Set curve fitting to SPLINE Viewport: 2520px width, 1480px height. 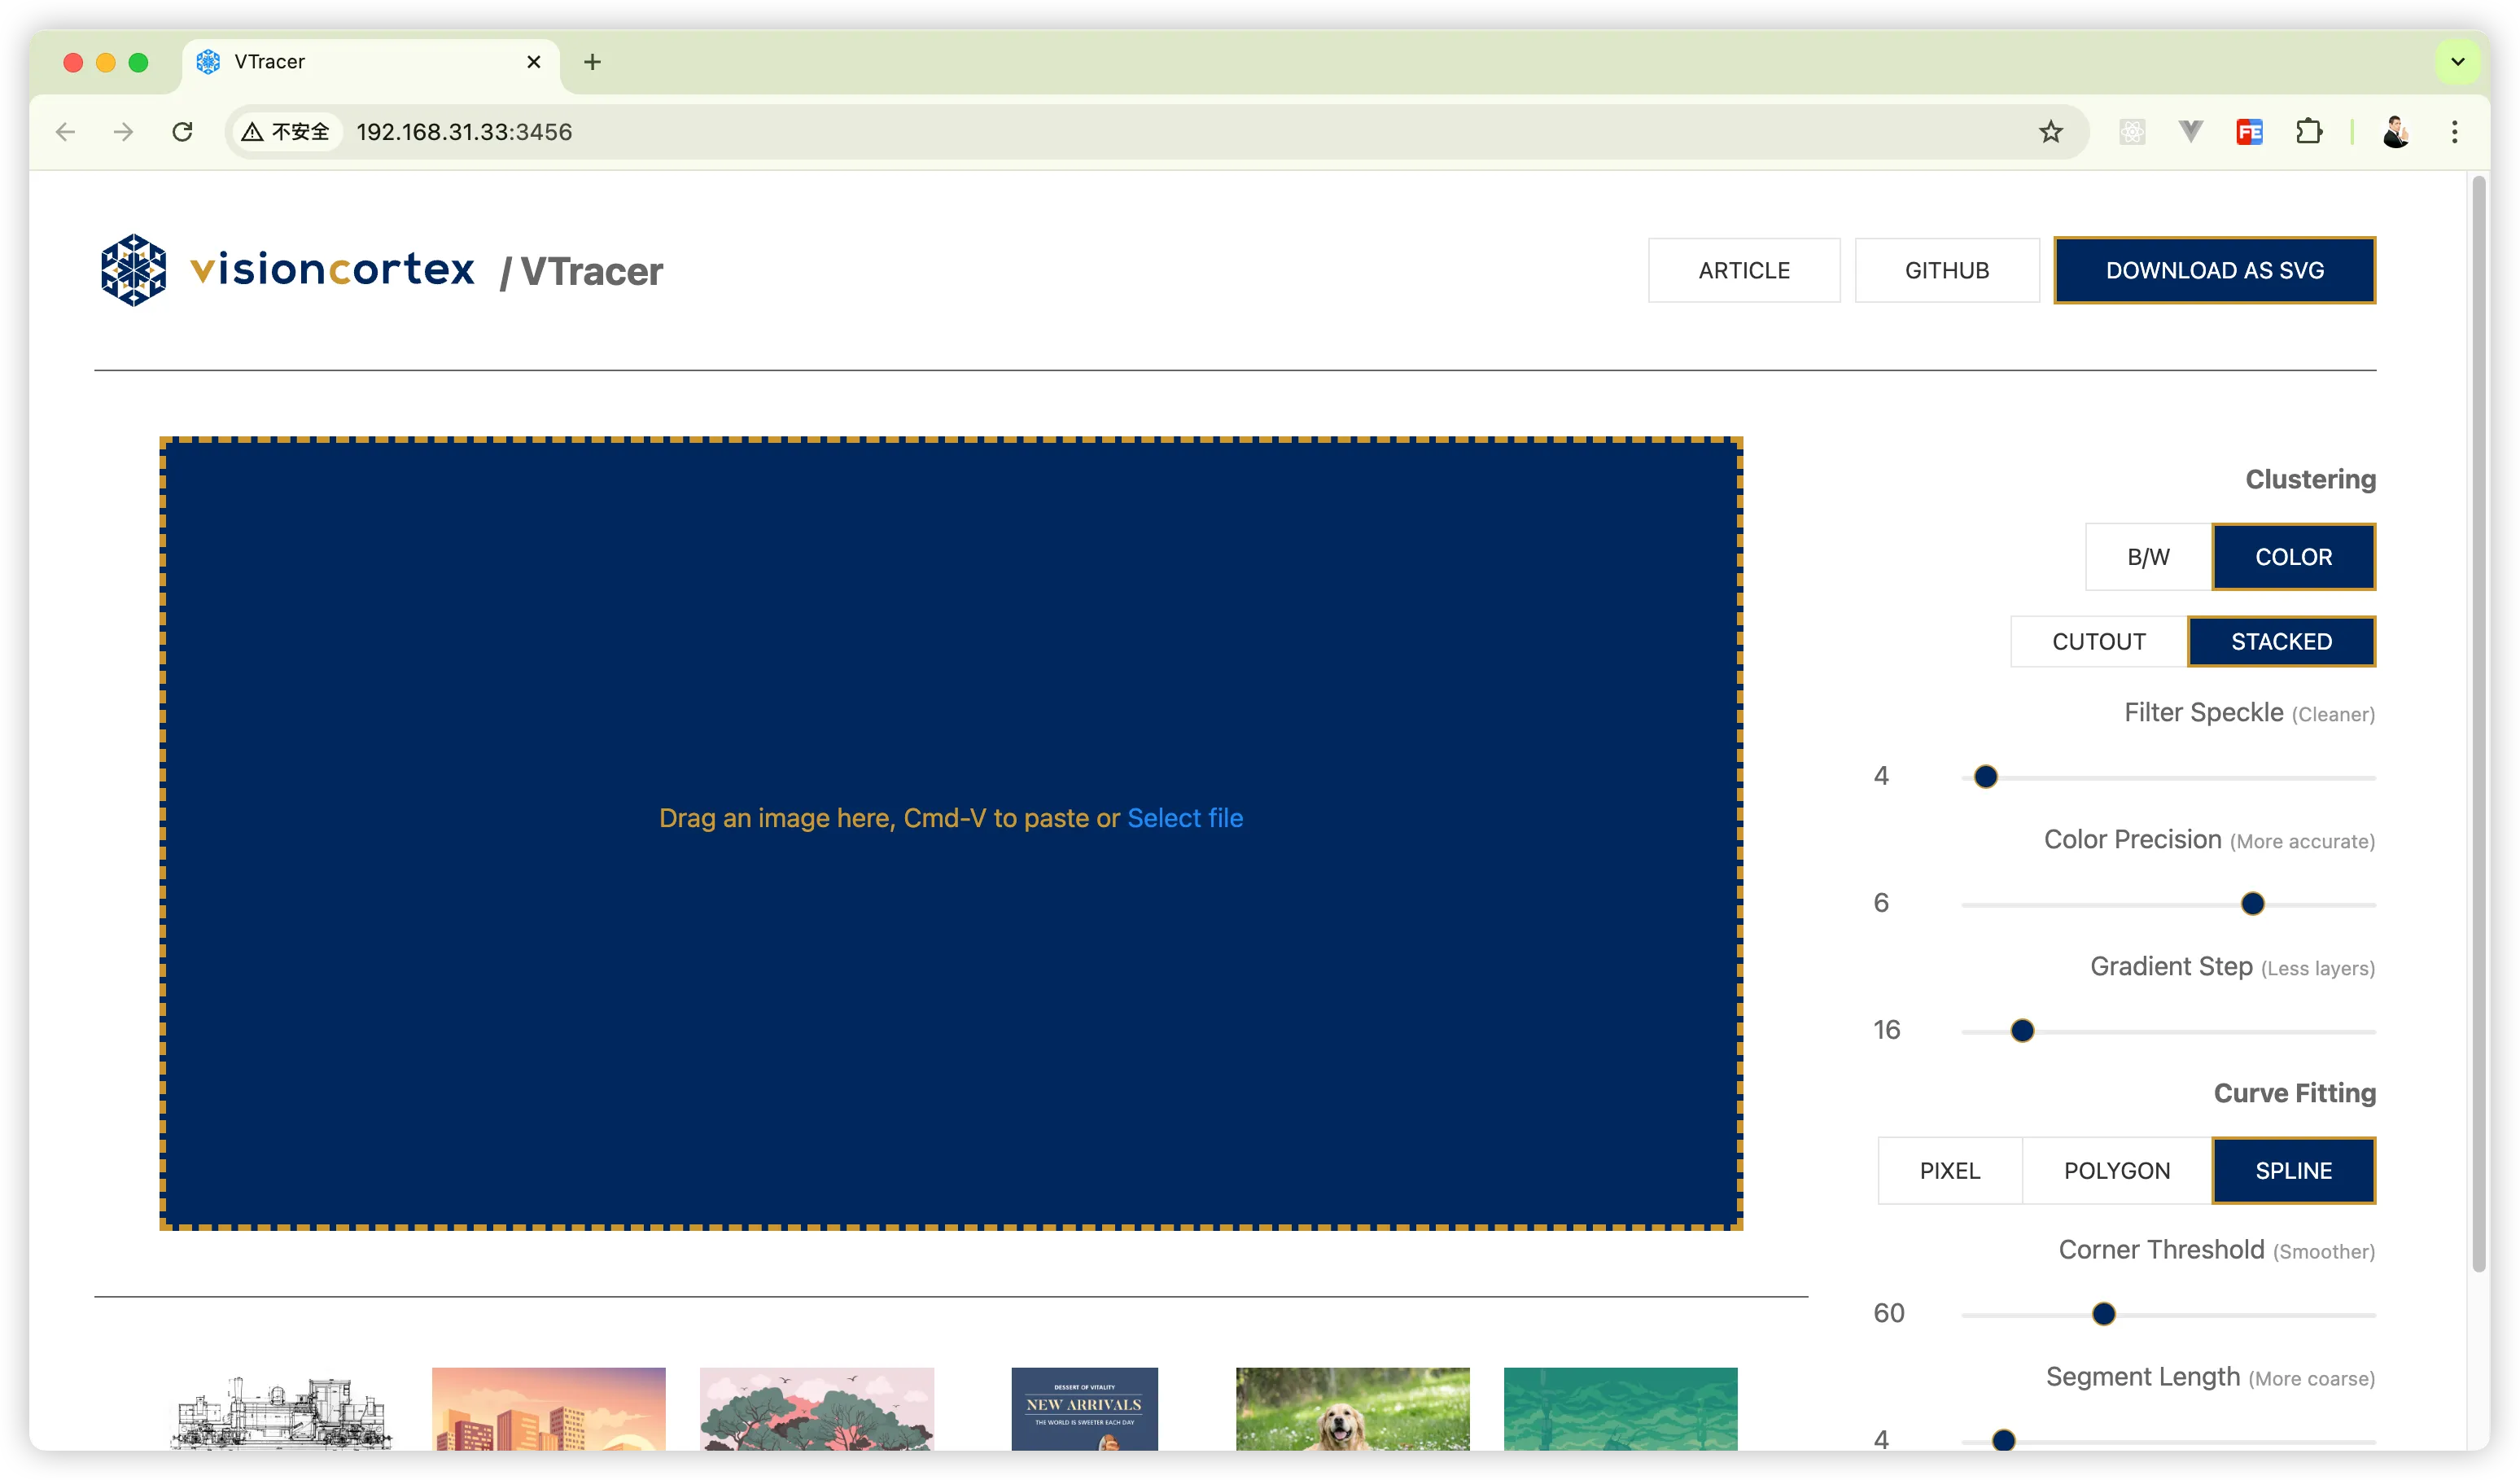point(2293,1170)
